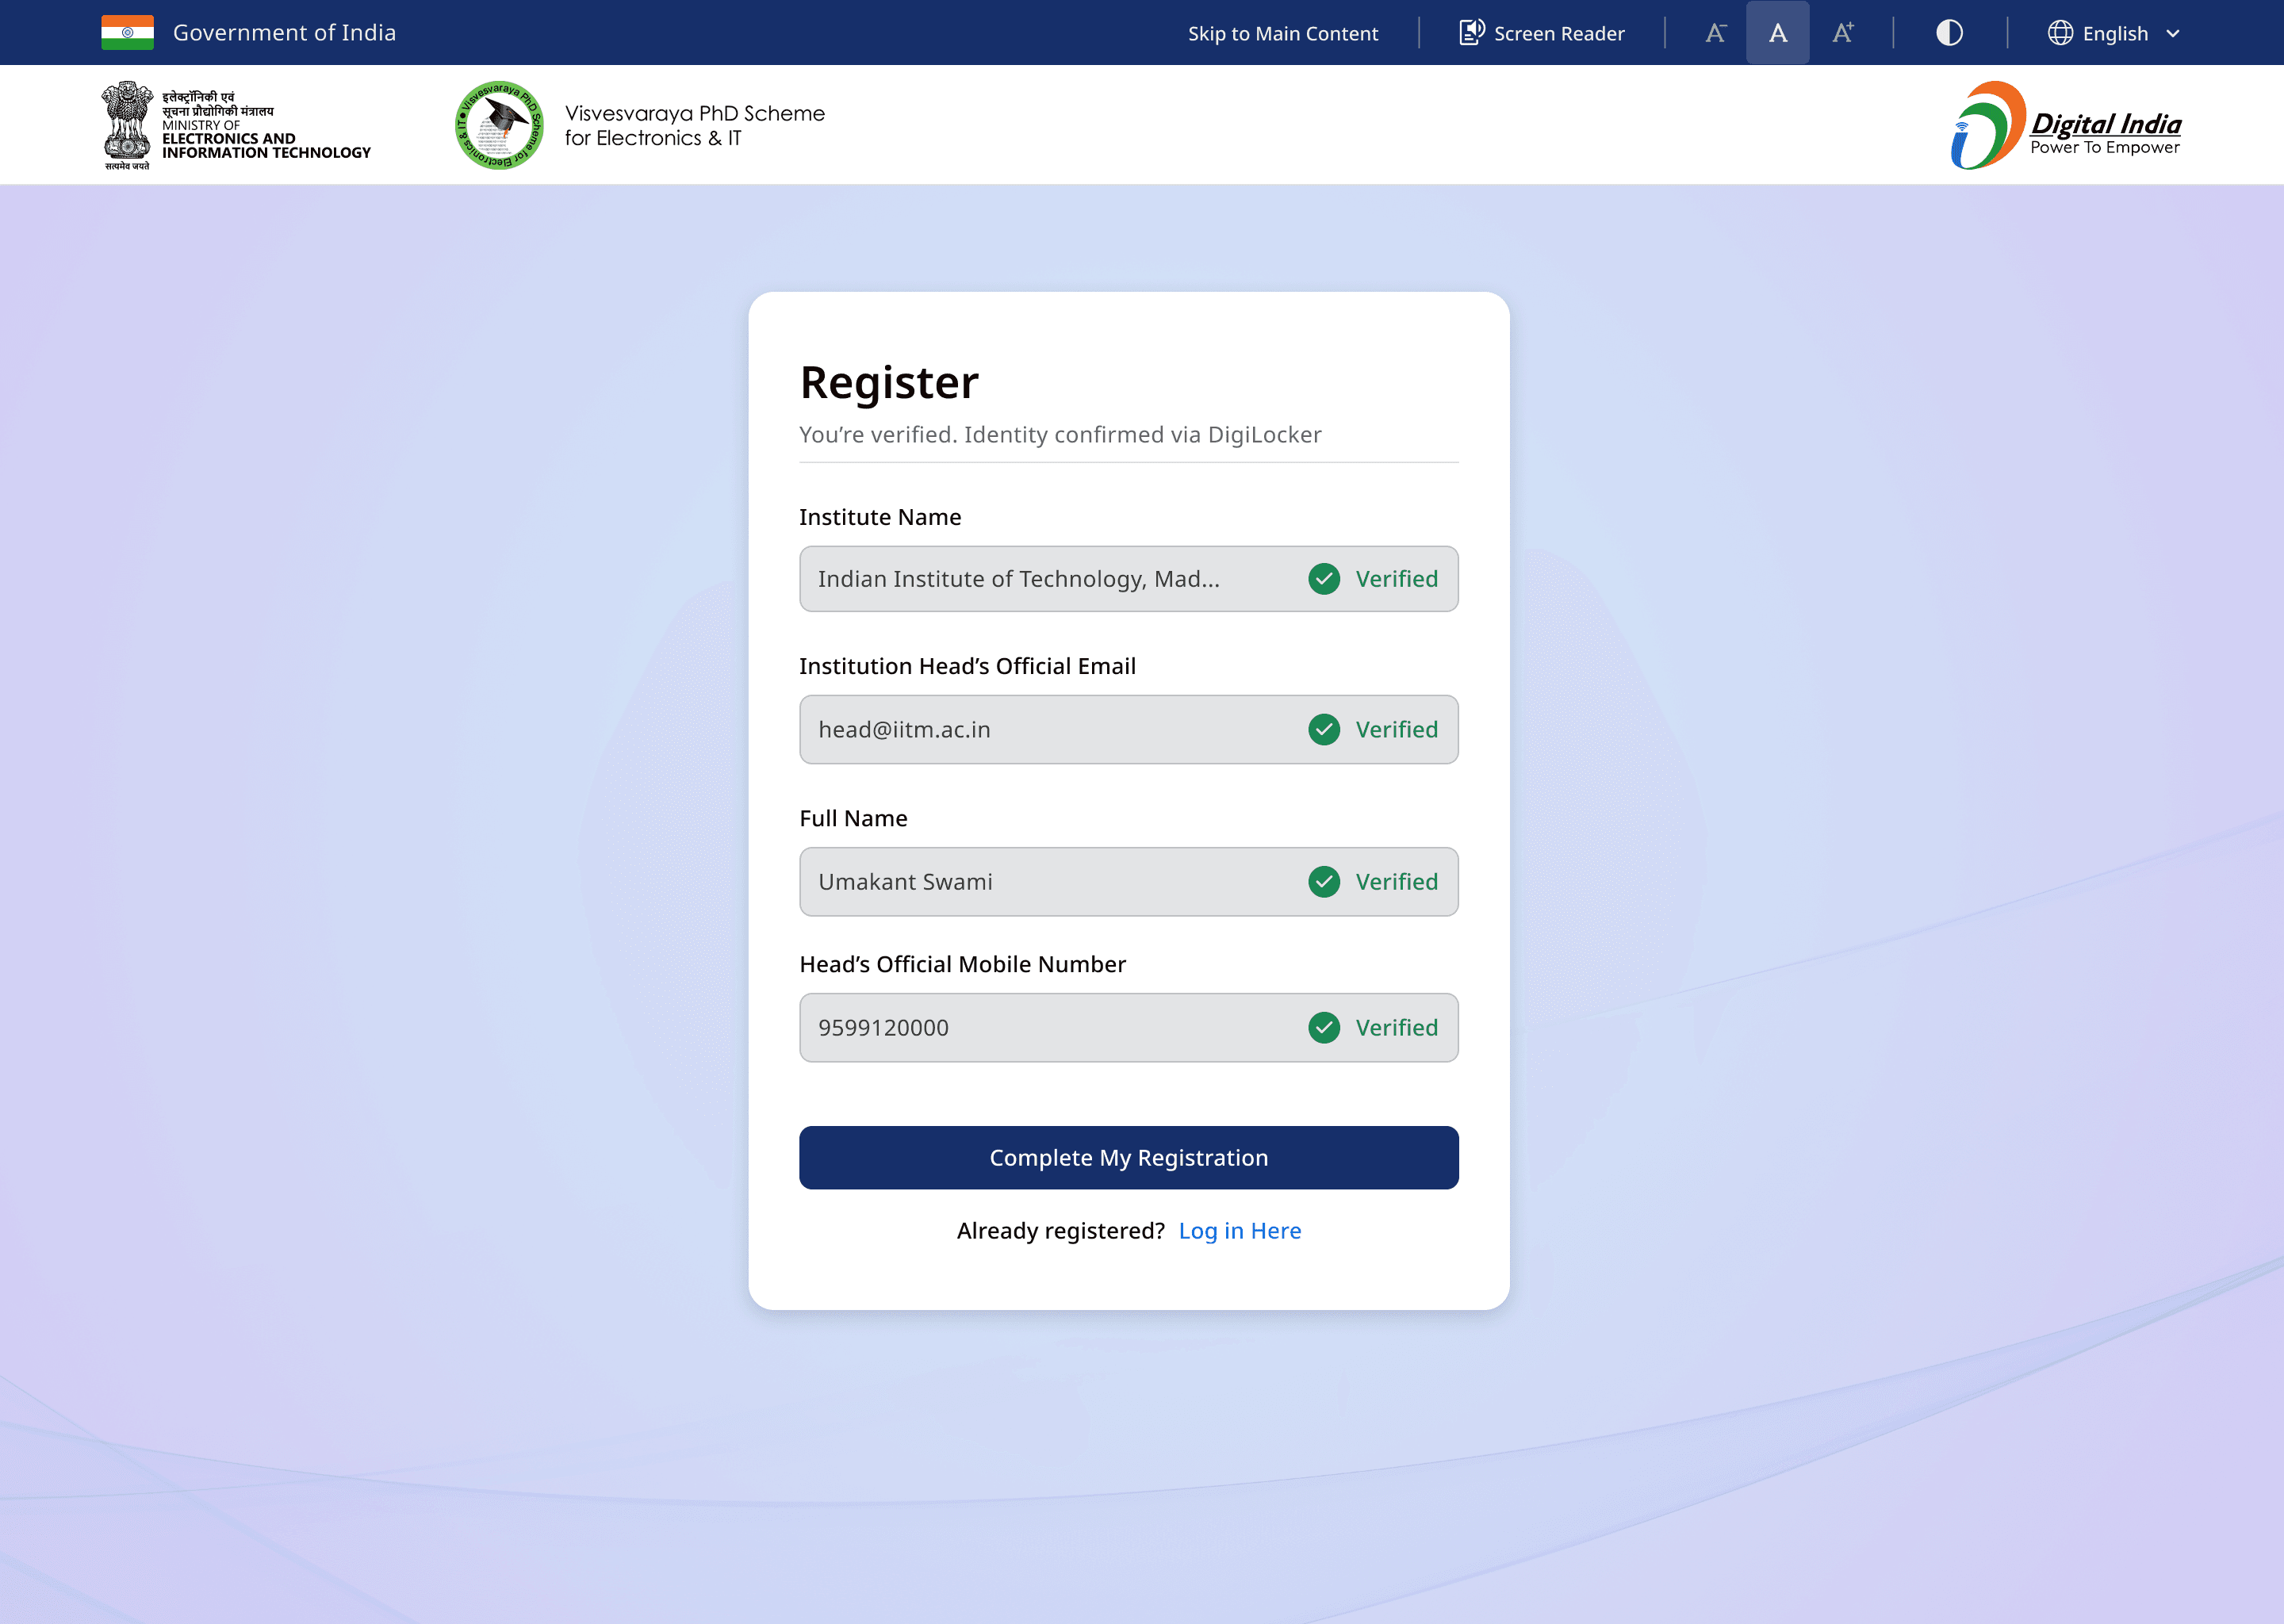Click the Institution Head's Official Email label
Screen dimensions: 2284x1624
tap(967, 666)
